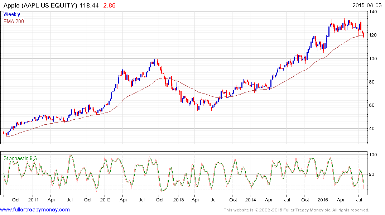
Task: Click the 140 price axis label
Action: coord(373,11)
